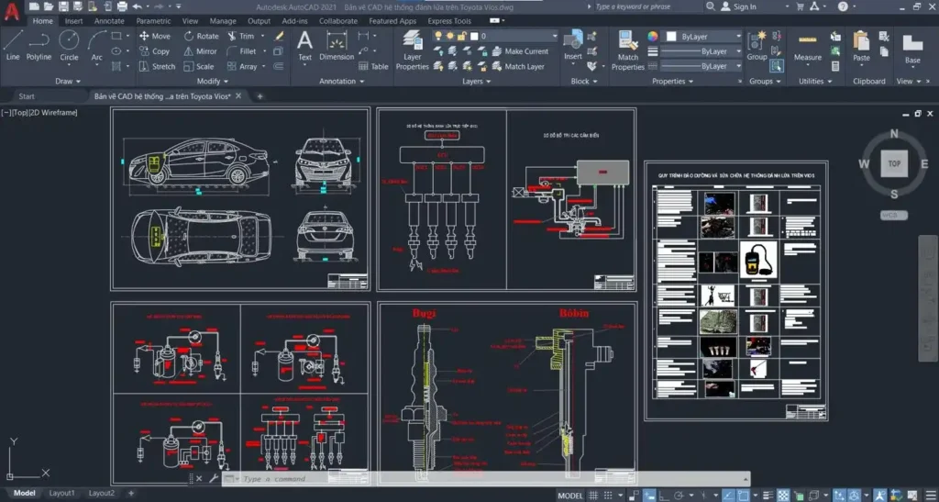Open the Trim tool dropdown arrow

coord(261,36)
